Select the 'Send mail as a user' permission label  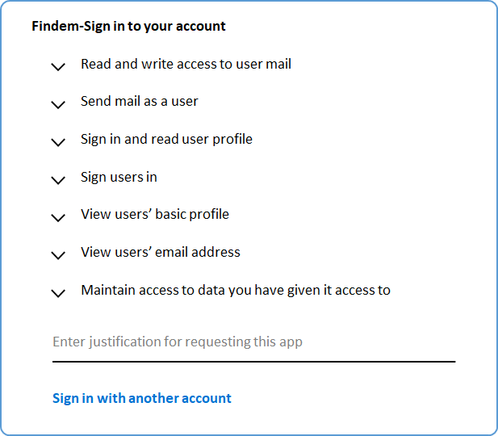pos(139,102)
